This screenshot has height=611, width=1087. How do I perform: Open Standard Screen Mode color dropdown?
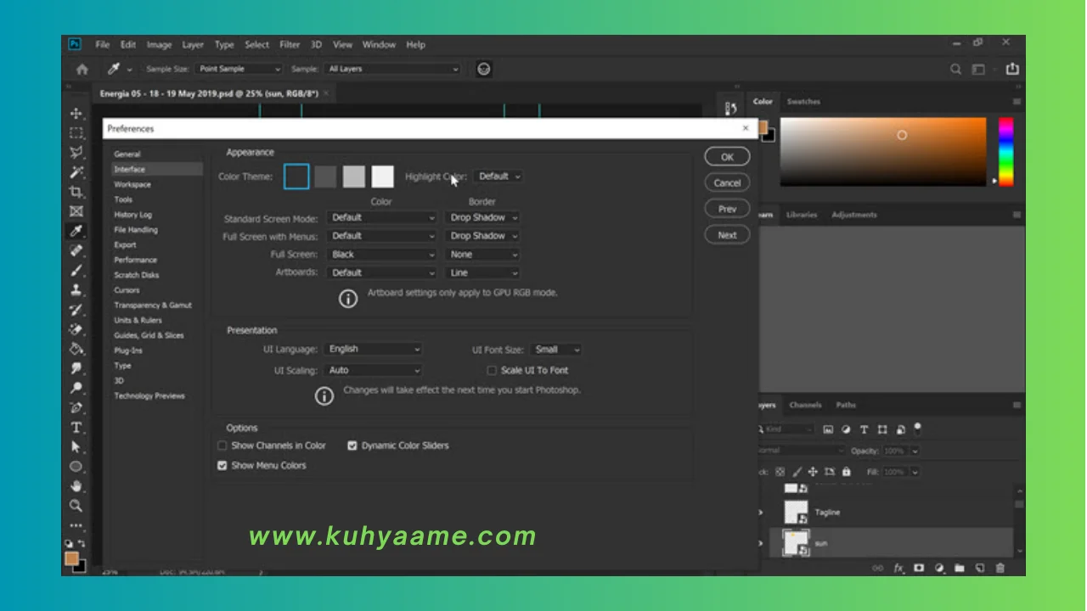[x=381, y=218]
